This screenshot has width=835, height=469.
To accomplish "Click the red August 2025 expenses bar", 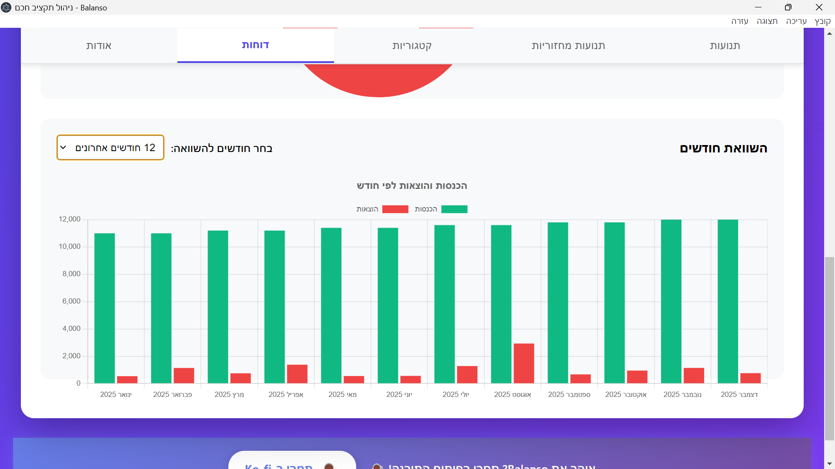I will click(x=524, y=363).
